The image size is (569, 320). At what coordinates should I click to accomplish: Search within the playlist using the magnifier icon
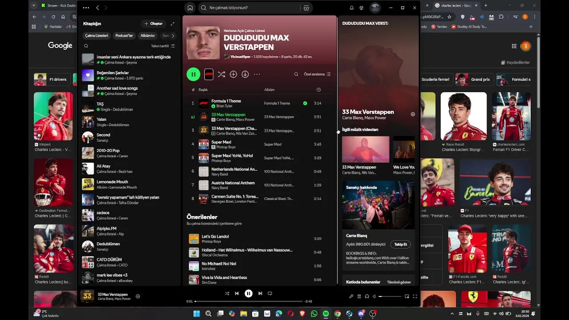296,74
